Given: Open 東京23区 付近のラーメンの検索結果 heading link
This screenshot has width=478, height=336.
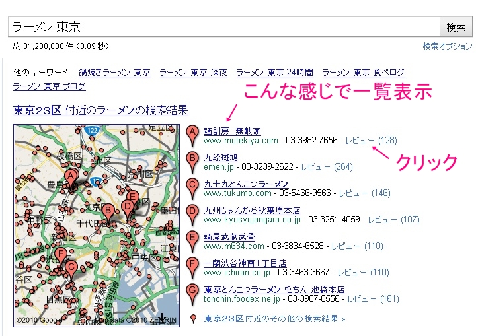Looking at the screenshot, I should point(100,110).
